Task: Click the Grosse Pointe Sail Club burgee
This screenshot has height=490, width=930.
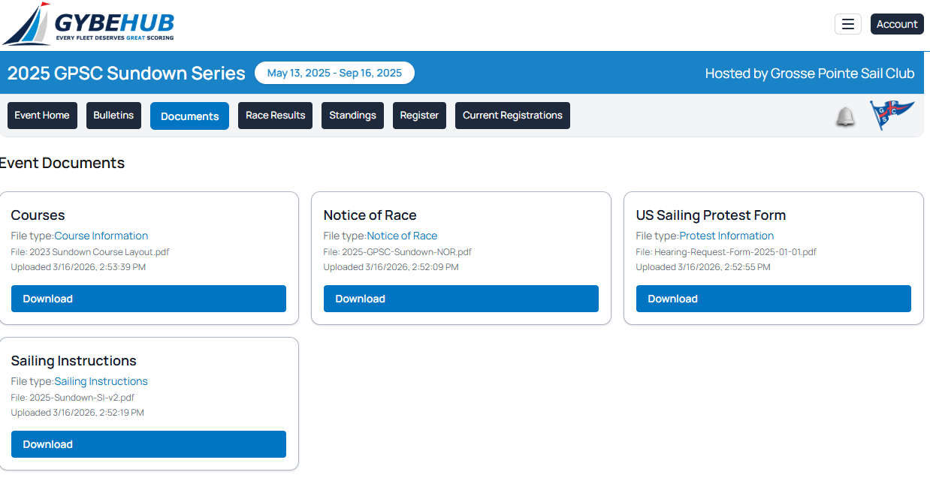Action: coord(892,116)
